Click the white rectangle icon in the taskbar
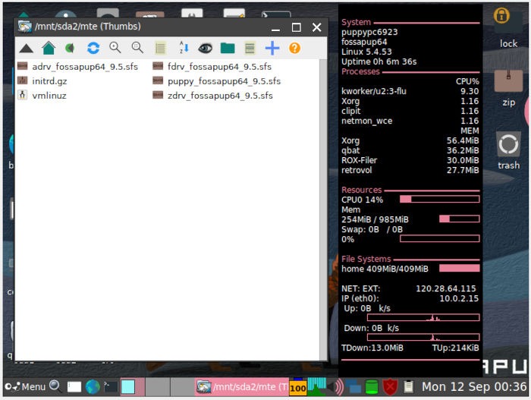 (74, 387)
